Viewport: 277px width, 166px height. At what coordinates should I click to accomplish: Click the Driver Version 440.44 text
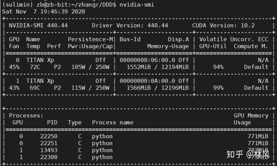[130, 25]
